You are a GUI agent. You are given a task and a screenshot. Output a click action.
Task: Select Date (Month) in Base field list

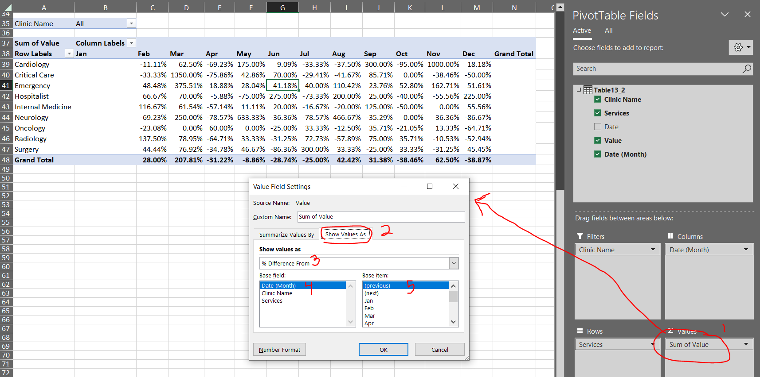click(x=303, y=286)
